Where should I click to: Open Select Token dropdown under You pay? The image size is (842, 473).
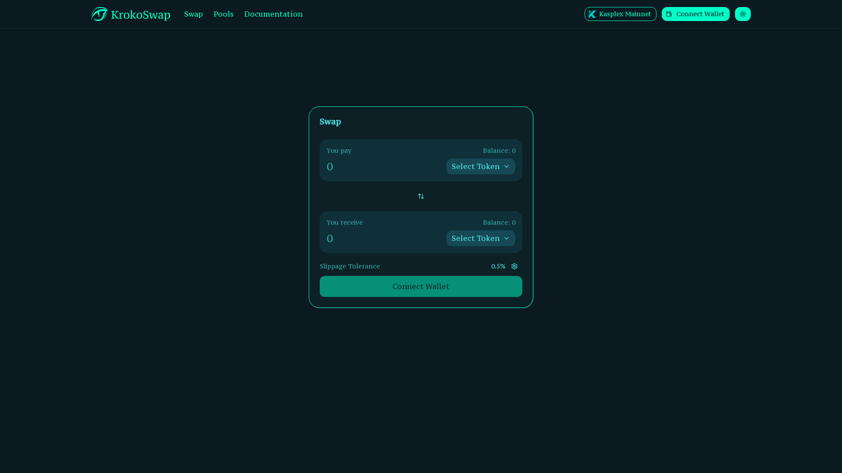(x=481, y=166)
